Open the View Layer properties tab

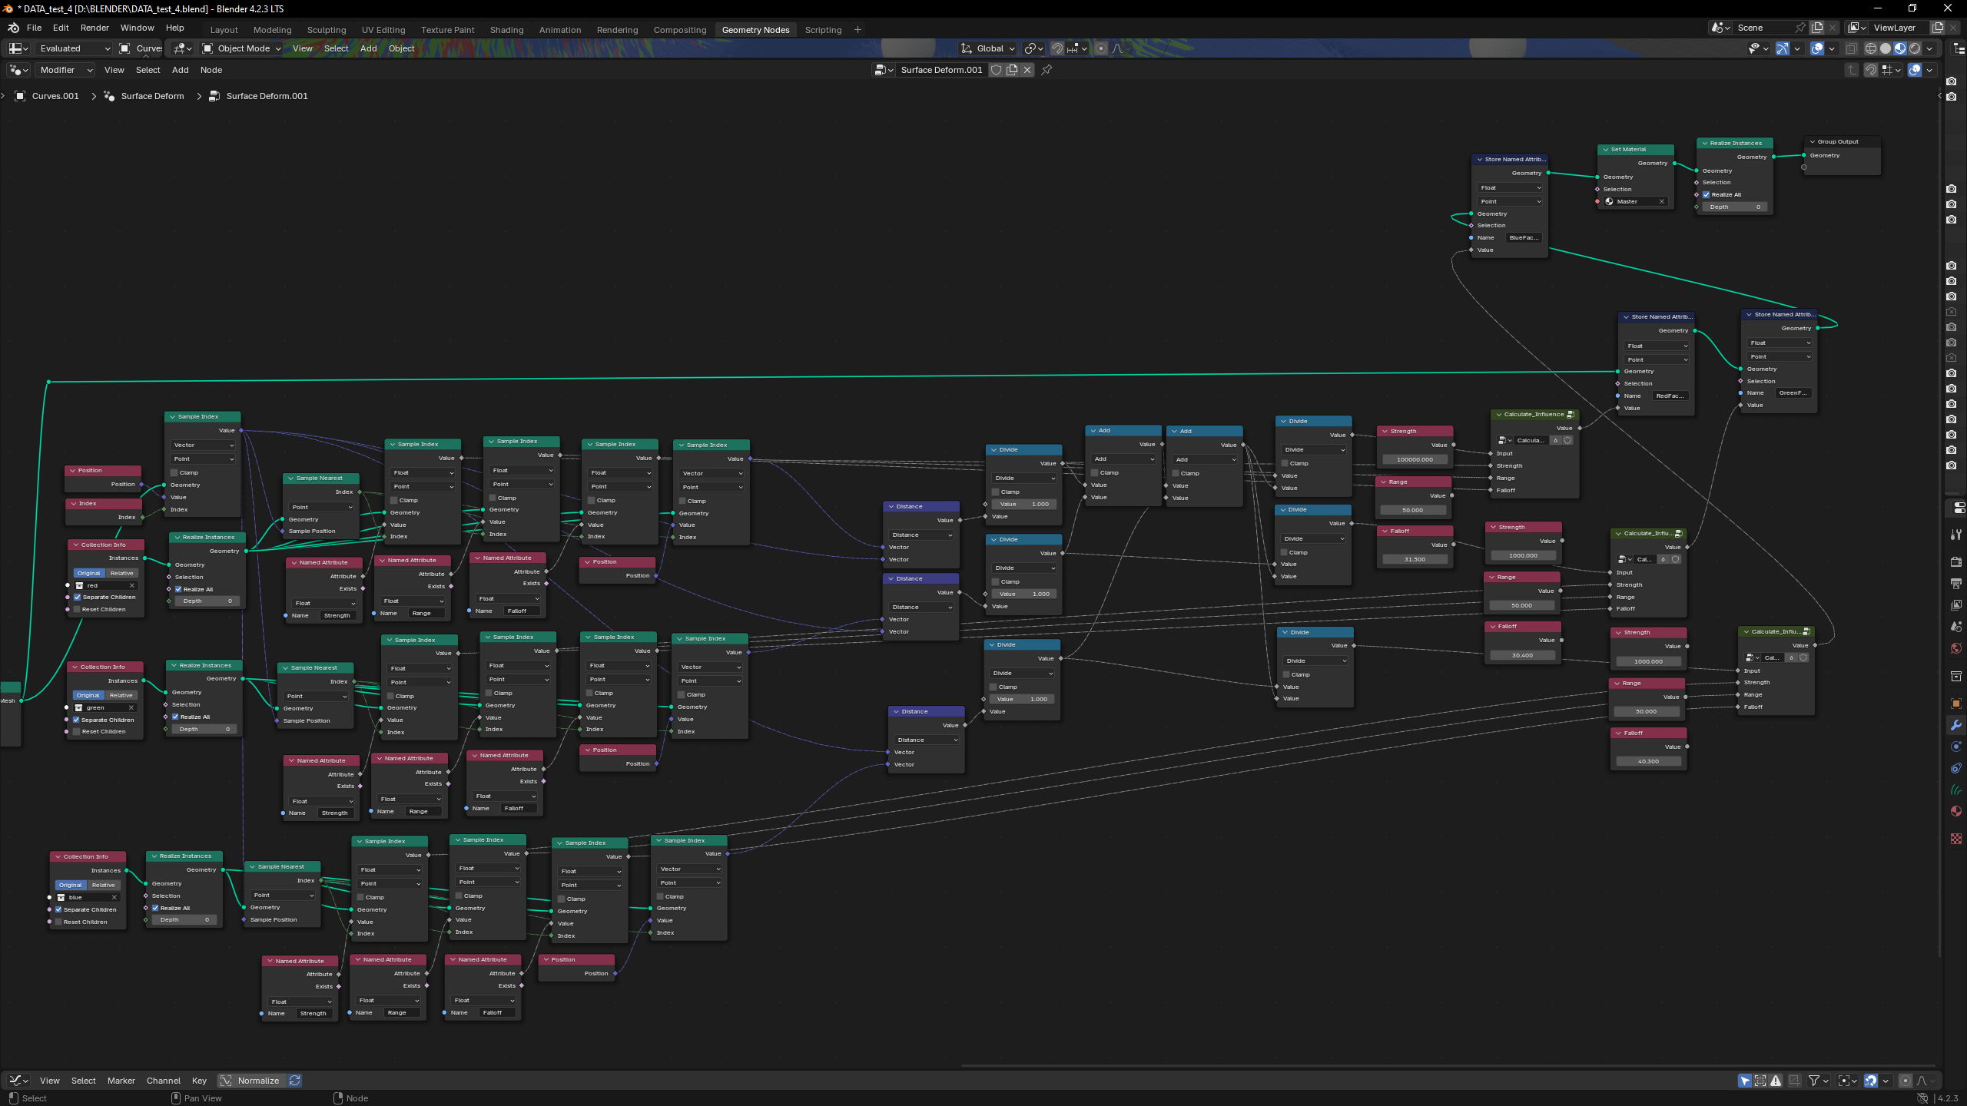(1956, 605)
